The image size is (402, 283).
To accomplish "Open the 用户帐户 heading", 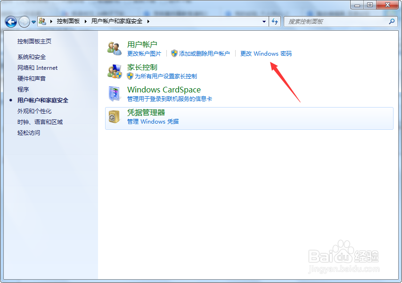I will pyautogui.click(x=142, y=45).
